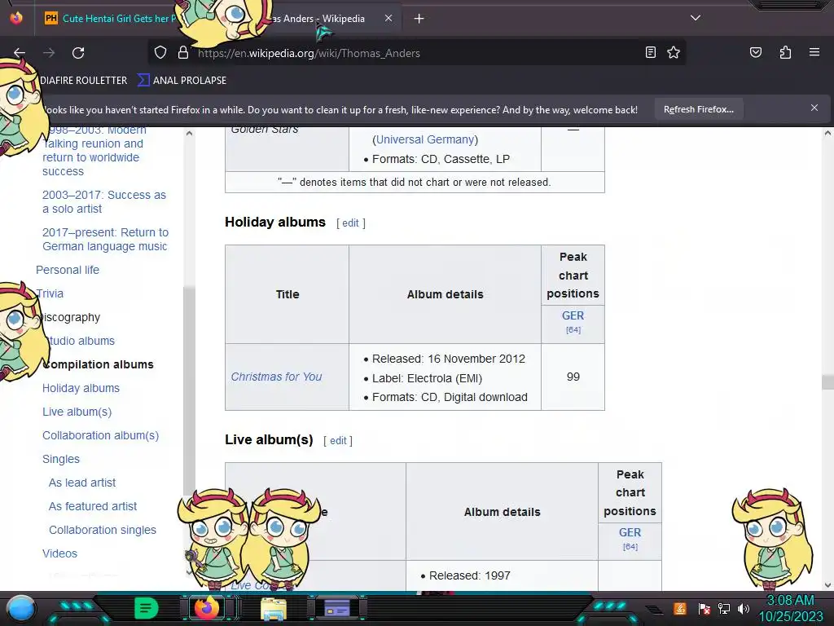The height and width of the screenshot is (626, 834).
Task: Jump to 2017–present Return to German music
Action: point(105,240)
